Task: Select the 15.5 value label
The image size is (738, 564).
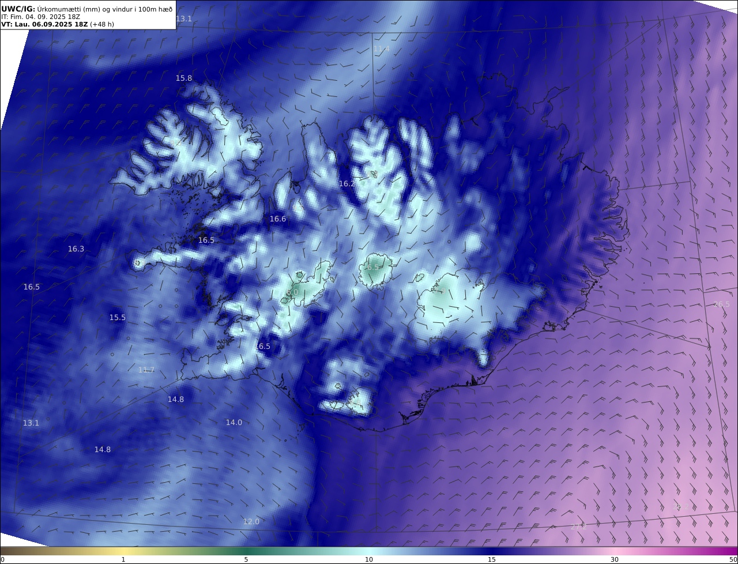Action: click(118, 317)
